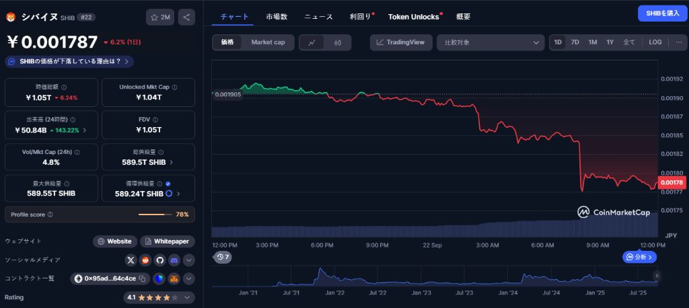This screenshot has height=308, width=689.
Task: Click info icon next to 出来高 (24時間)
Action: 73,120
